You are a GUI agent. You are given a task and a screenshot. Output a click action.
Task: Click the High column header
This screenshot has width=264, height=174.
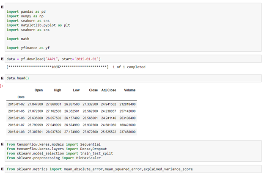57,90
